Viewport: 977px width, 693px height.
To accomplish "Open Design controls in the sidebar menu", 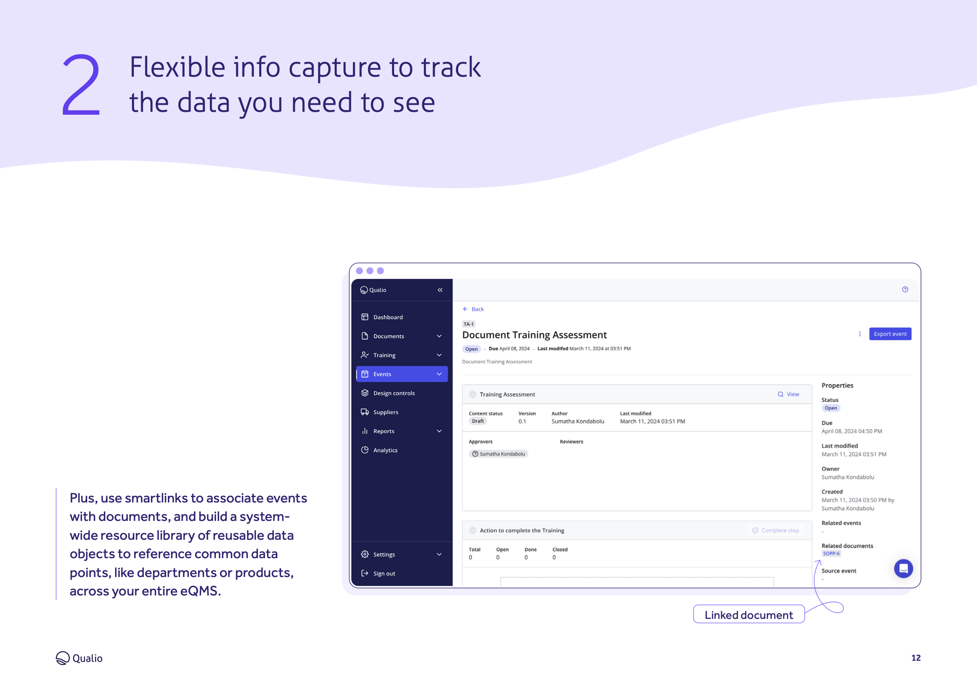I will click(x=402, y=393).
